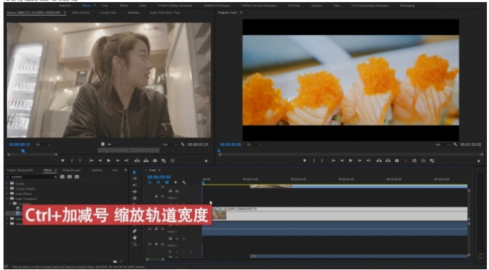Screen dimensions: 489x270
Task: Click Lift button in Program monitor
Action: (x=379, y=161)
